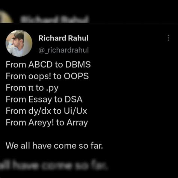Click the blurred name header at top

click(54, 20)
